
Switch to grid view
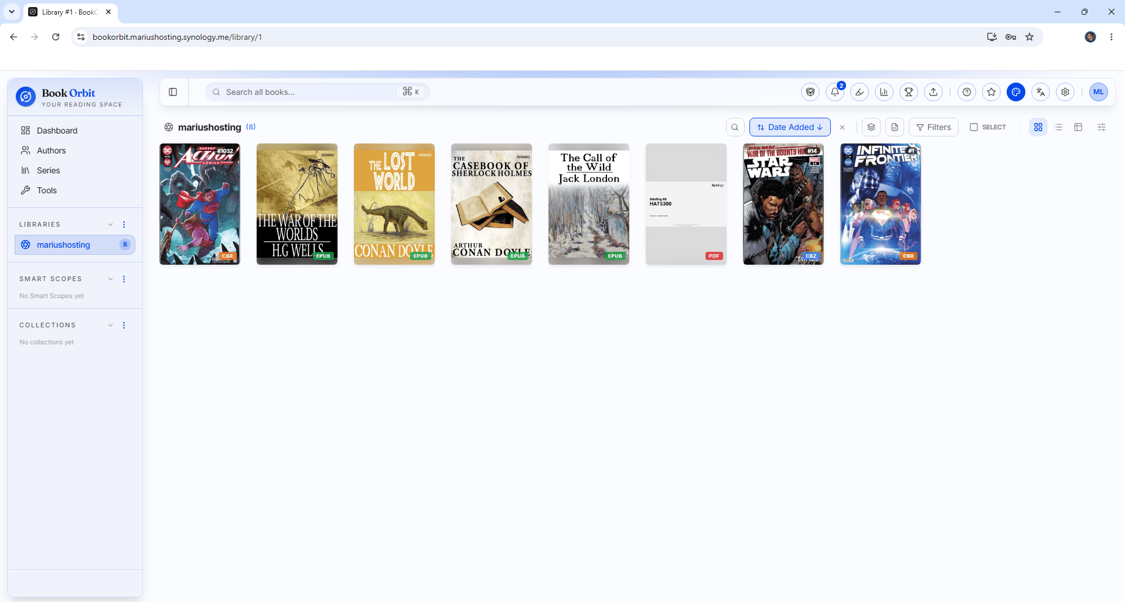coord(1038,127)
